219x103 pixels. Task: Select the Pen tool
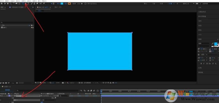pos(25,4)
